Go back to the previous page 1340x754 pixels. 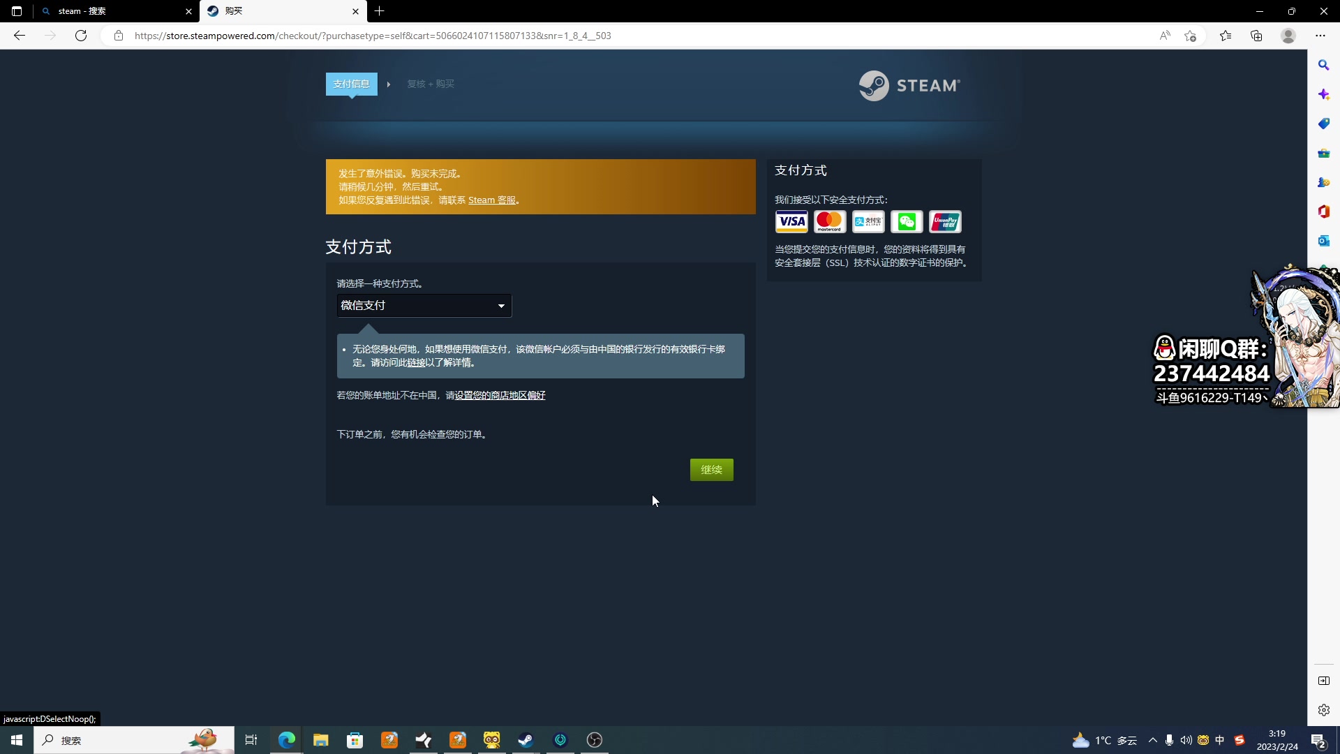tap(20, 36)
